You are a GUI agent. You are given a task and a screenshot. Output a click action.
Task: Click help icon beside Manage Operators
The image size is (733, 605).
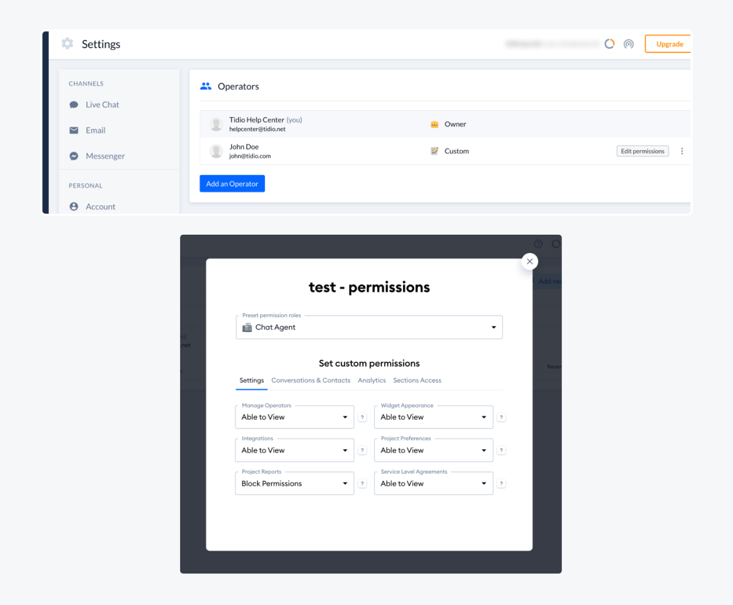pyautogui.click(x=362, y=417)
